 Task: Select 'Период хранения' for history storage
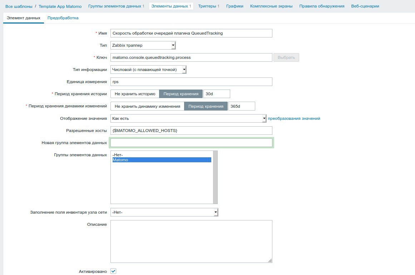tap(181, 94)
